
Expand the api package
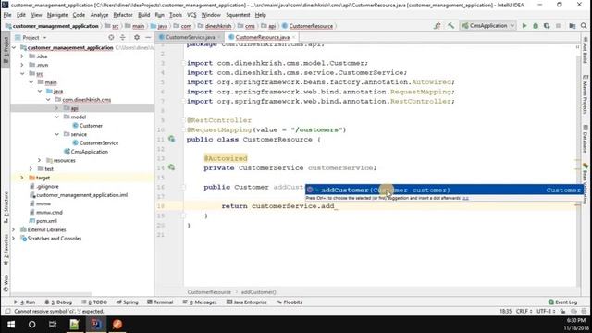pyautogui.click(x=57, y=108)
